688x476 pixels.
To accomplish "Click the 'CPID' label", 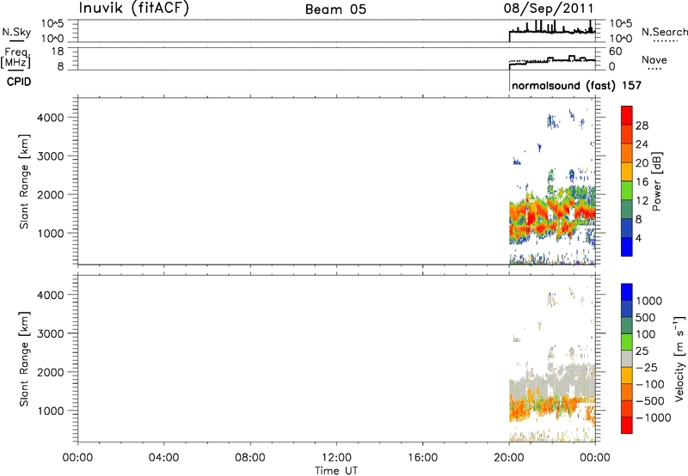I will (19, 82).
